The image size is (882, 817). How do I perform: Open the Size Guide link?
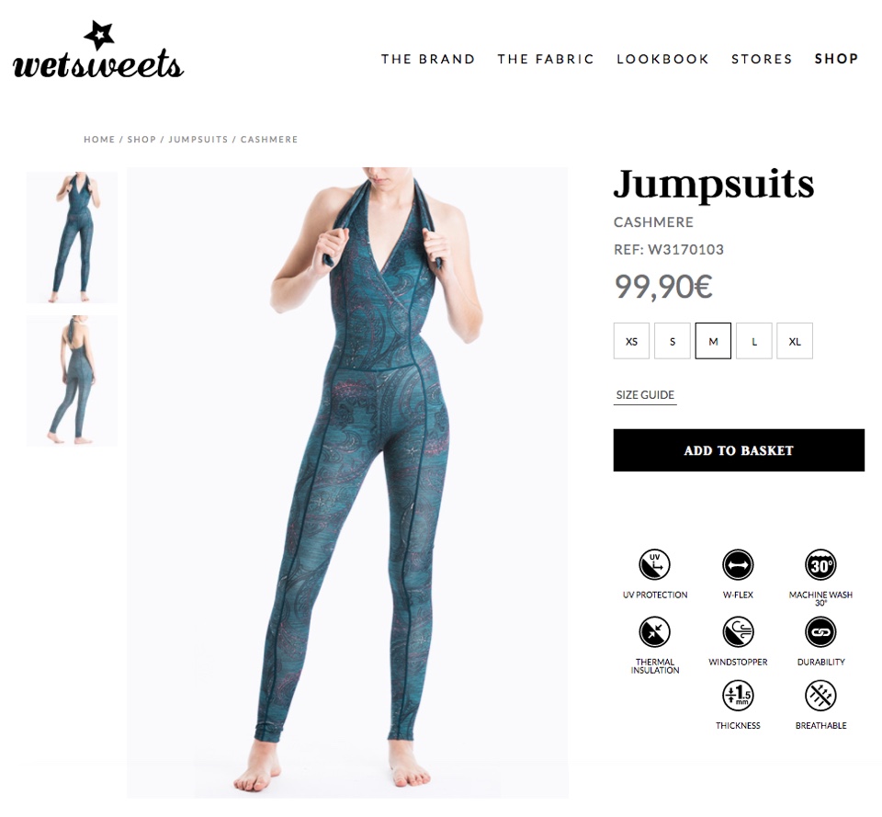(x=645, y=395)
